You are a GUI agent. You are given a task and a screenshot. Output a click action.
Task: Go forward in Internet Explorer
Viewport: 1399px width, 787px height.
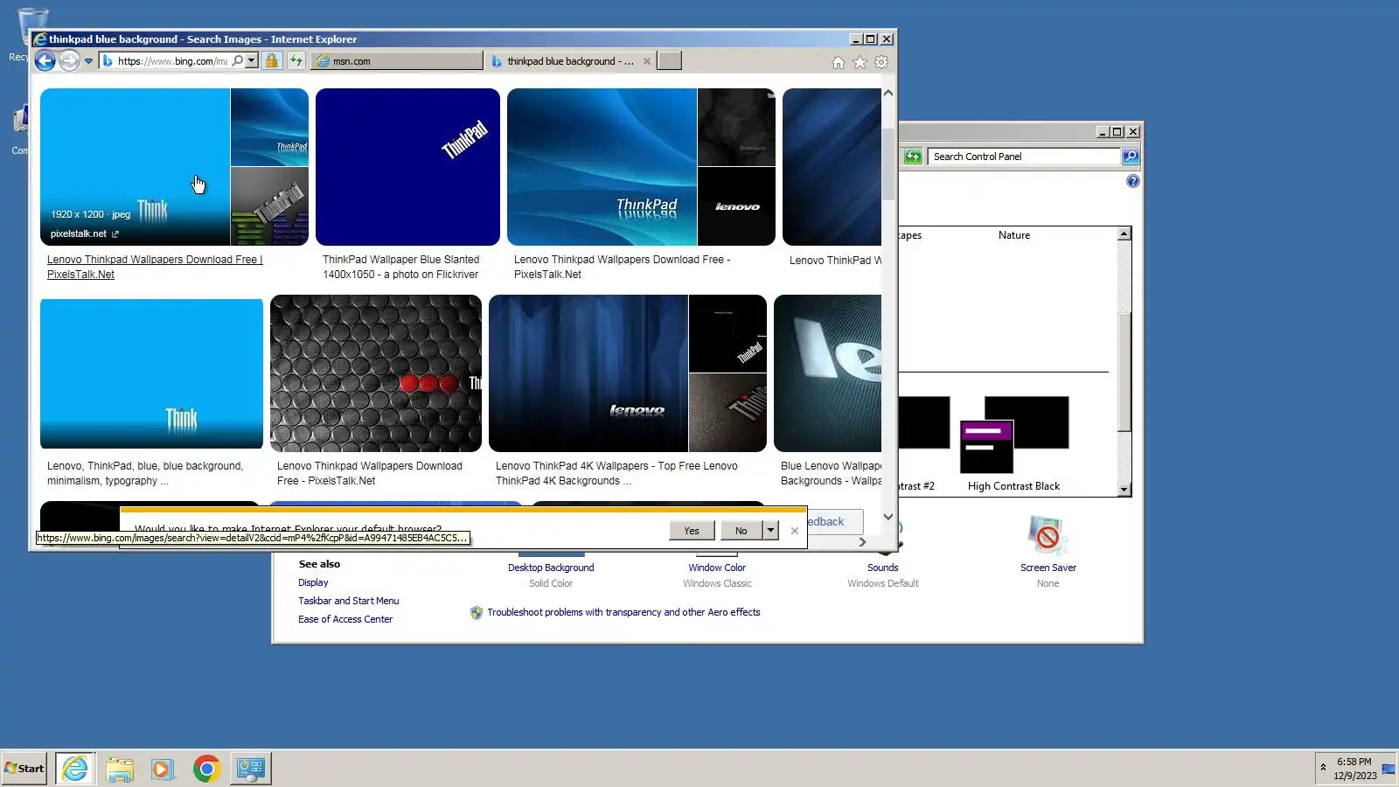click(69, 61)
